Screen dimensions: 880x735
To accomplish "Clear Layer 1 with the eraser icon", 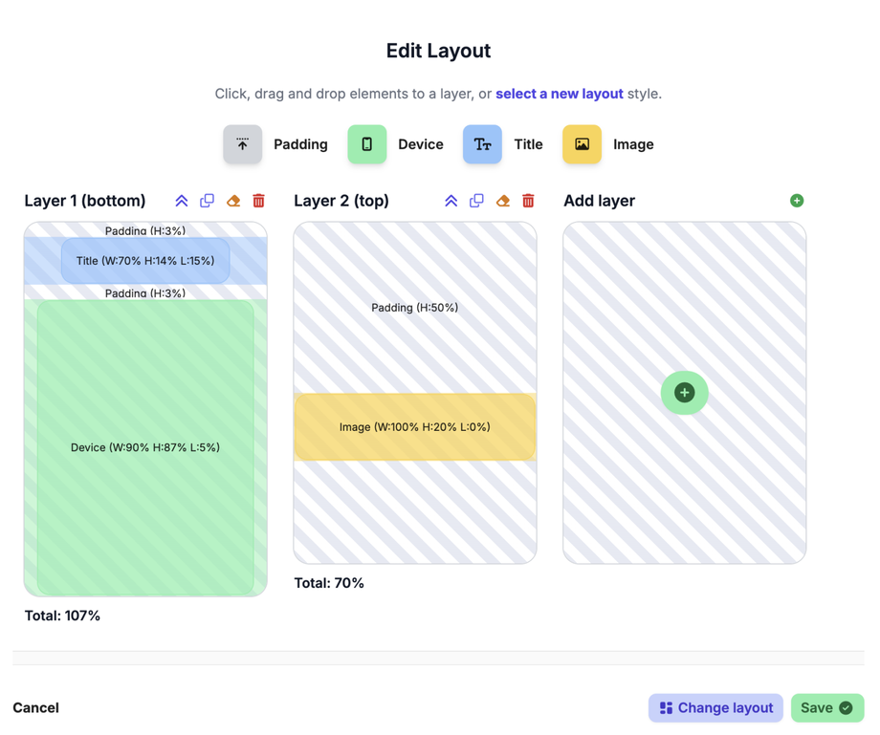I will [233, 201].
